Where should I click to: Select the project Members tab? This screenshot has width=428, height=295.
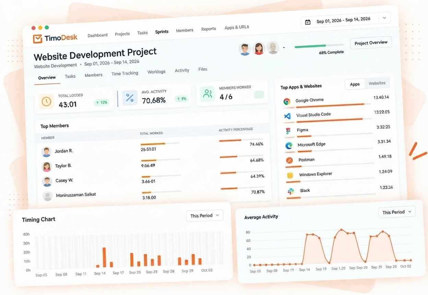pos(93,75)
